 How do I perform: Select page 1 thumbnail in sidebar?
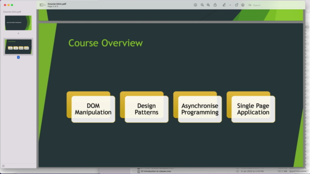[18, 23]
